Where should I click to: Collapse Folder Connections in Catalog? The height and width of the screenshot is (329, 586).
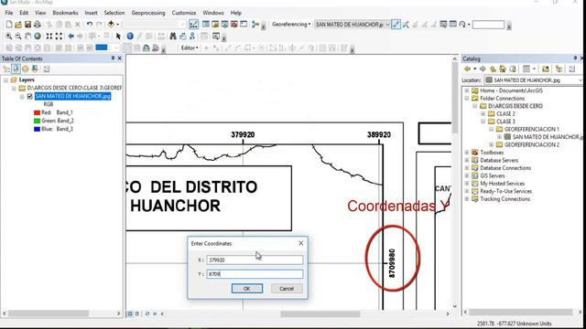(x=467, y=99)
